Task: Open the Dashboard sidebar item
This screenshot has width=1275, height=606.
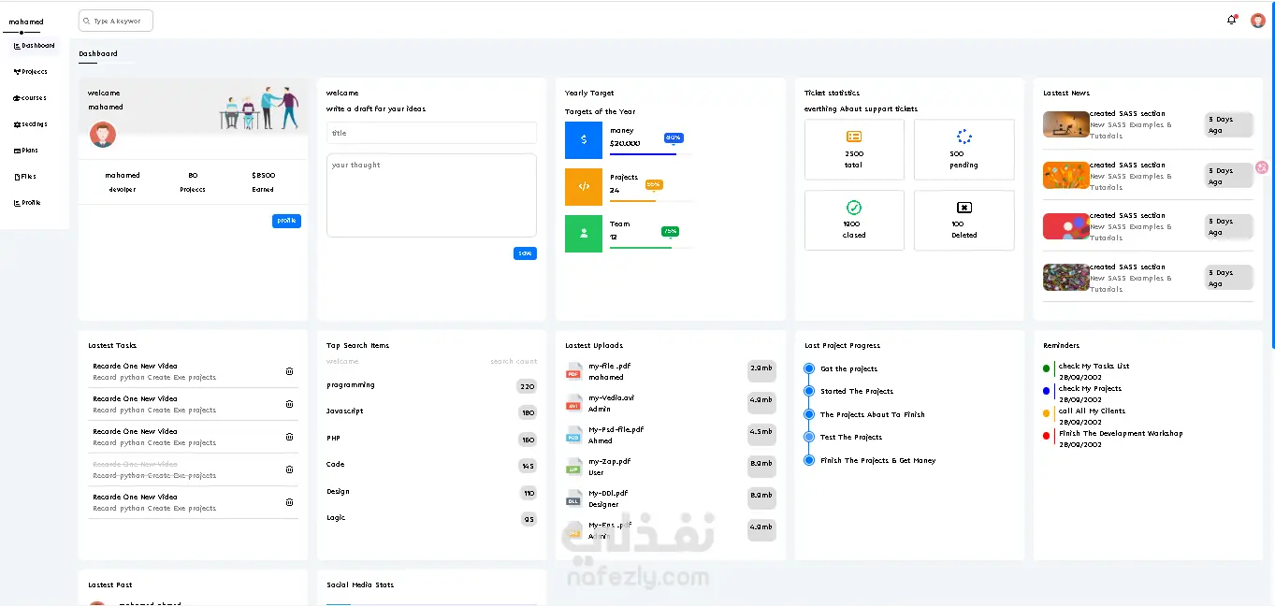Action: click(34, 45)
